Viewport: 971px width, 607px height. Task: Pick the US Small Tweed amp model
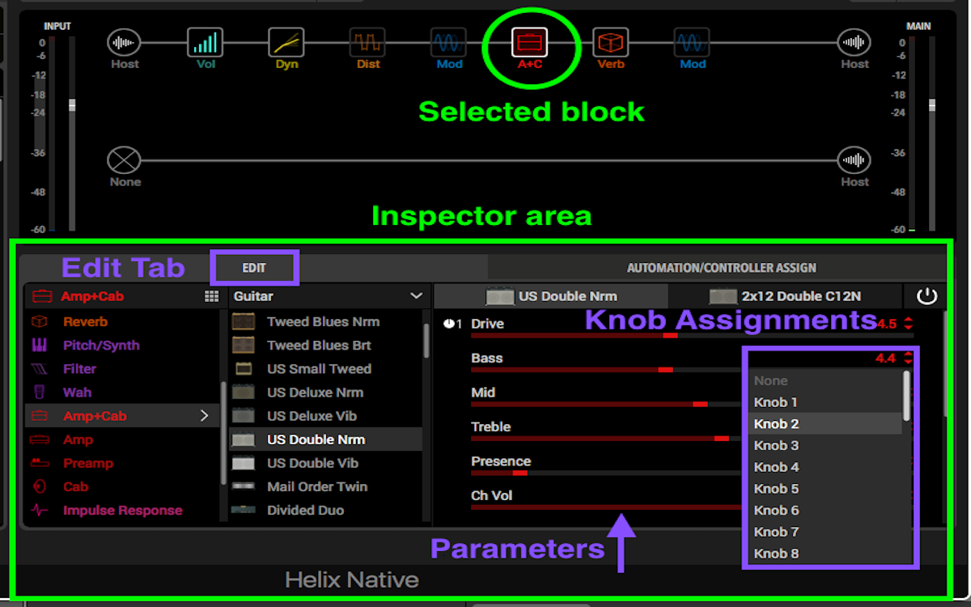click(325, 368)
